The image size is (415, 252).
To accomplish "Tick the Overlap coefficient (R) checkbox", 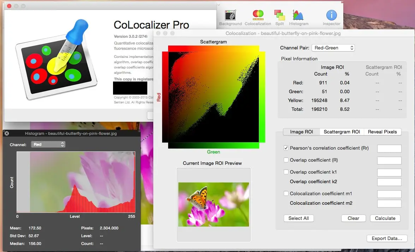I will 286,160.
